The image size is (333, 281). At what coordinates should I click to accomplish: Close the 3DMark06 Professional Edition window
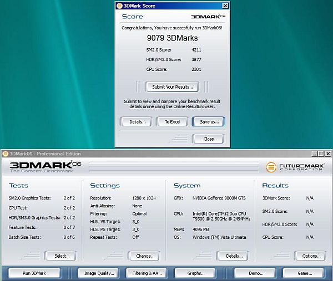click(x=328, y=154)
